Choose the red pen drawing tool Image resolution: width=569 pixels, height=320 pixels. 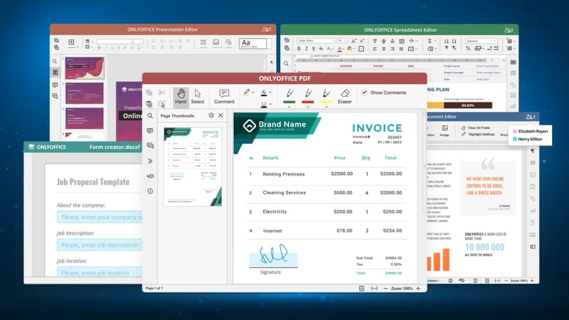[x=308, y=97]
